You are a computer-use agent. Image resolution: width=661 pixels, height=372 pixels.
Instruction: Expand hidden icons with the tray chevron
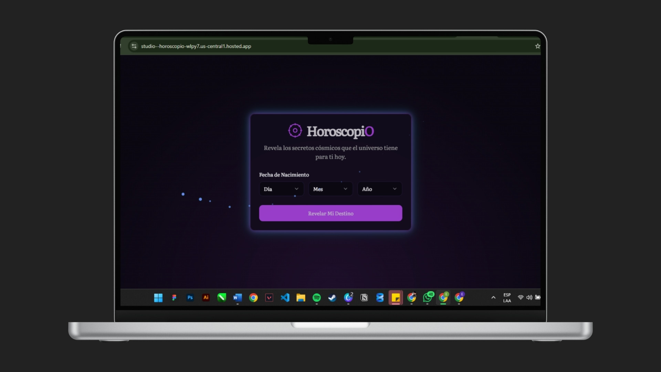point(493,298)
